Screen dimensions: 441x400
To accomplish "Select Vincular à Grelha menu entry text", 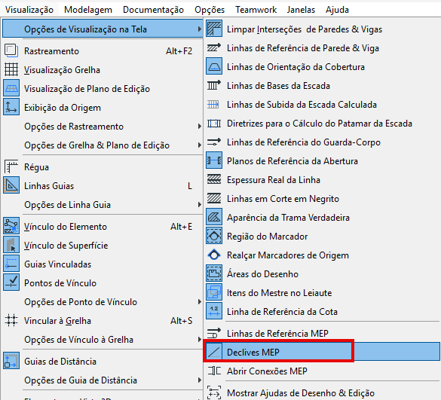I will [57, 321].
